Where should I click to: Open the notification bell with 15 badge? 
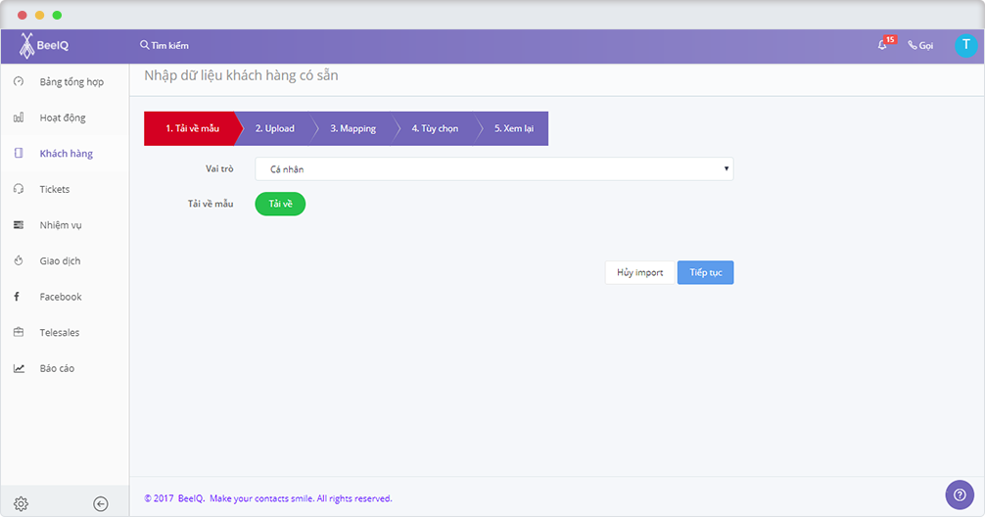pyautogui.click(x=882, y=45)
